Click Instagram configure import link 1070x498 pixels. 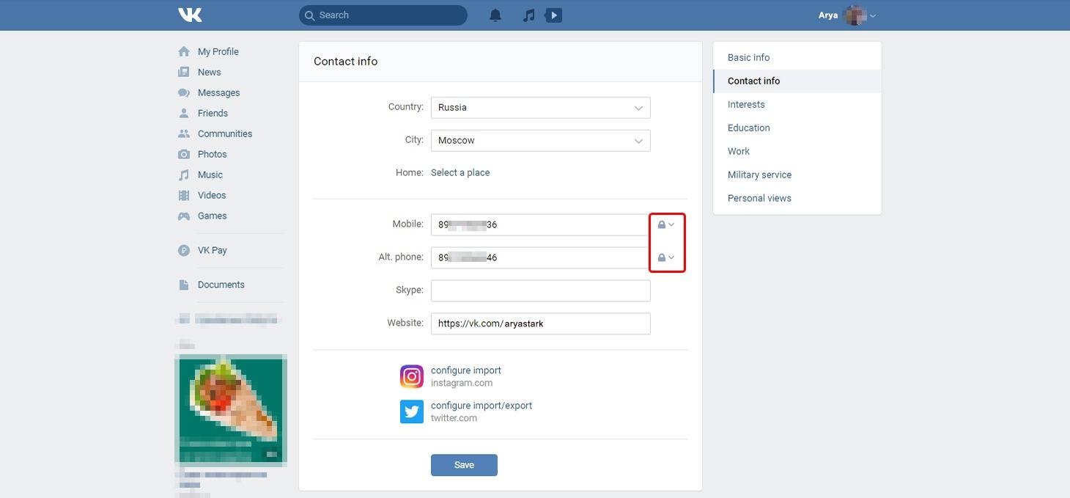point(466,370)
